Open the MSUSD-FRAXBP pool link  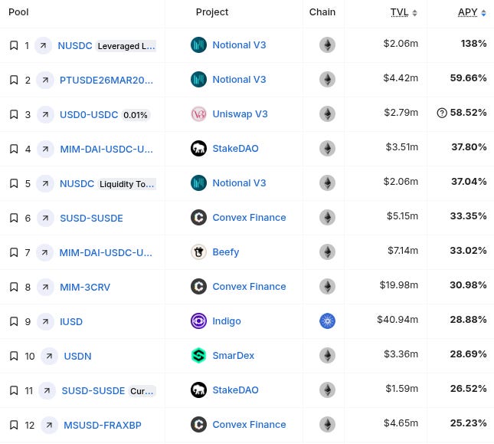(103, 426)
